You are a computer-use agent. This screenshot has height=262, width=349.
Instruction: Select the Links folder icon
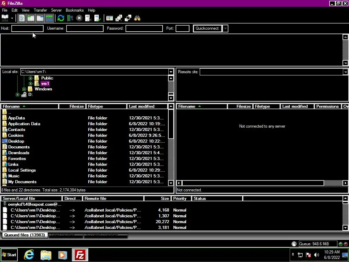pyautogui.click(x=5, y=164)
